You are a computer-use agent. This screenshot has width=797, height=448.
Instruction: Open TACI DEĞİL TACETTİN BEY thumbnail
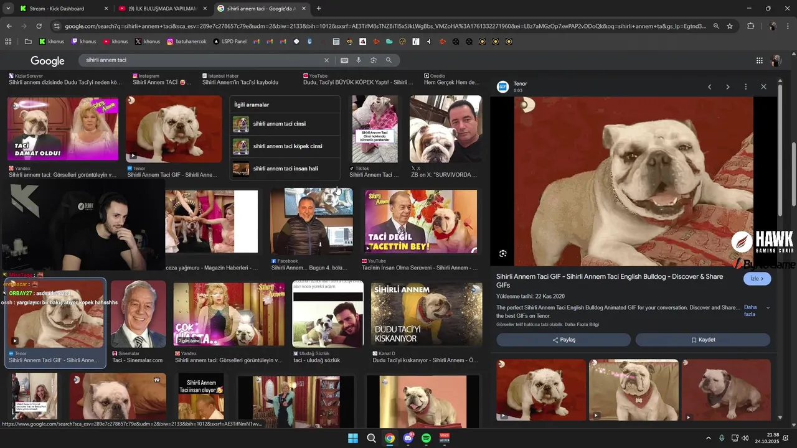coord(421,222)
